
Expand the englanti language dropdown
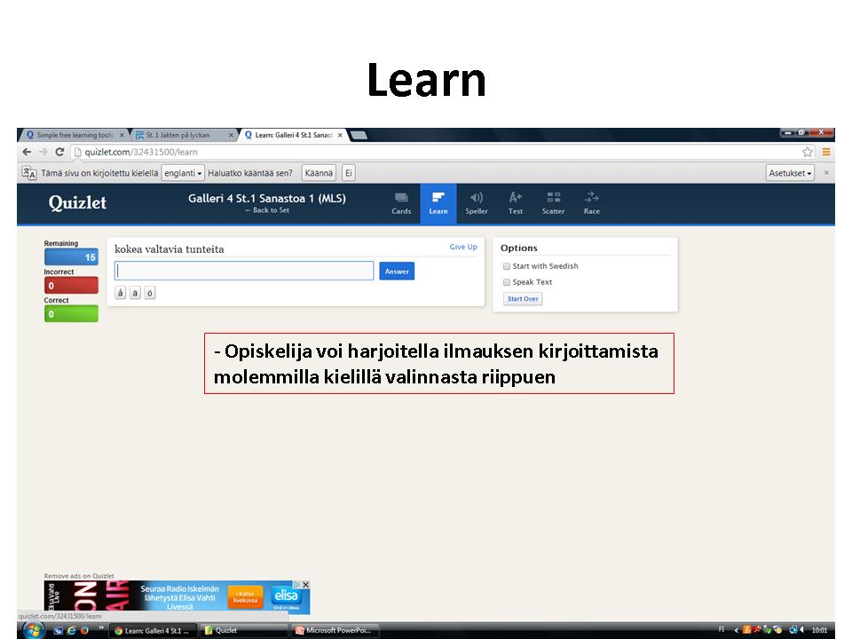point(183,173)
